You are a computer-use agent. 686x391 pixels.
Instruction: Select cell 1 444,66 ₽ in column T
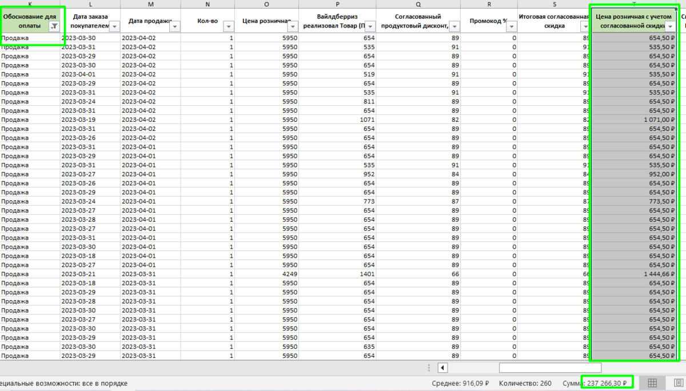click(635, 274)
